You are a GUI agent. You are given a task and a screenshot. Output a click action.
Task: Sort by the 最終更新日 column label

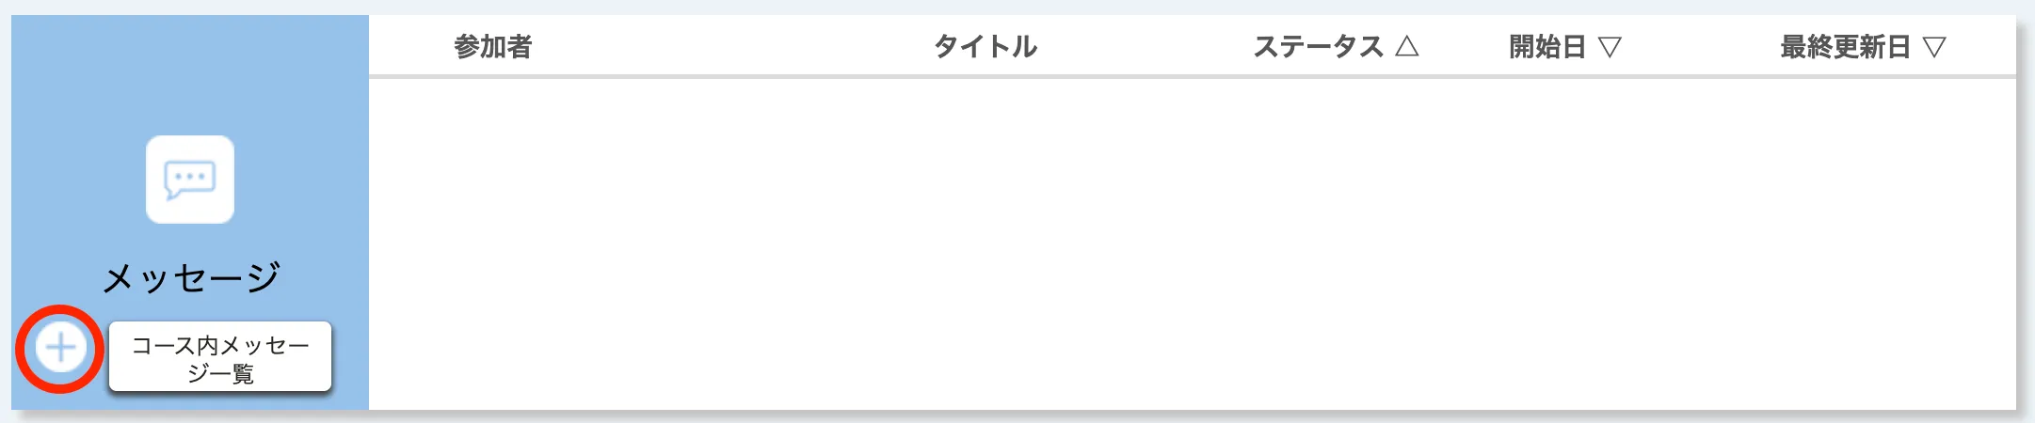coord(1844,46)
